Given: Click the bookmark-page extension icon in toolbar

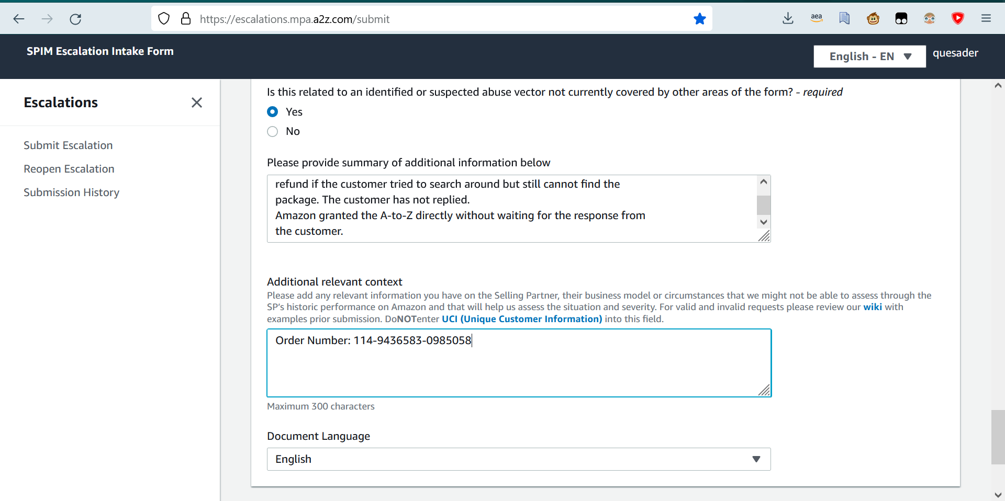Looking at the screenshot, I should [x=844, y=19].
